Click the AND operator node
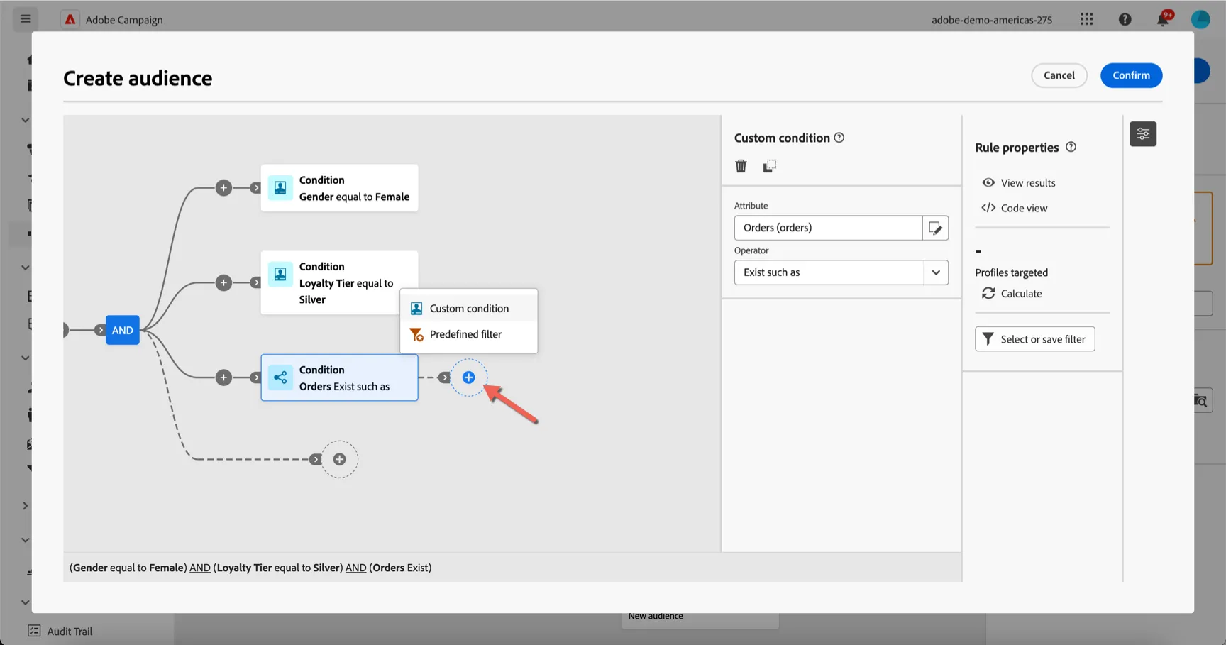 [x=122, y=330]
